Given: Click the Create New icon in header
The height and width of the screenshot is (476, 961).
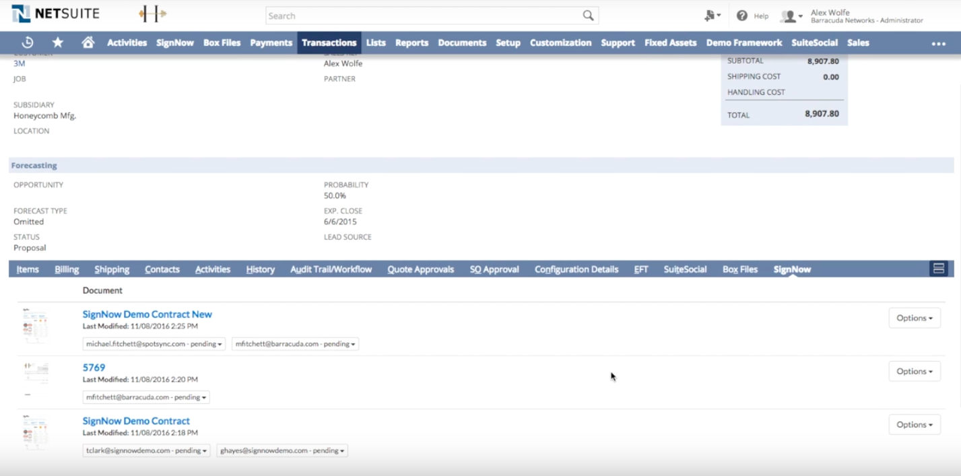Looking at the screenshot, I should point(712,15).
